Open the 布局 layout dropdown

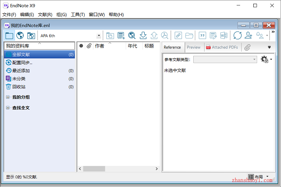pyautogui.click(x=258, y=177)
